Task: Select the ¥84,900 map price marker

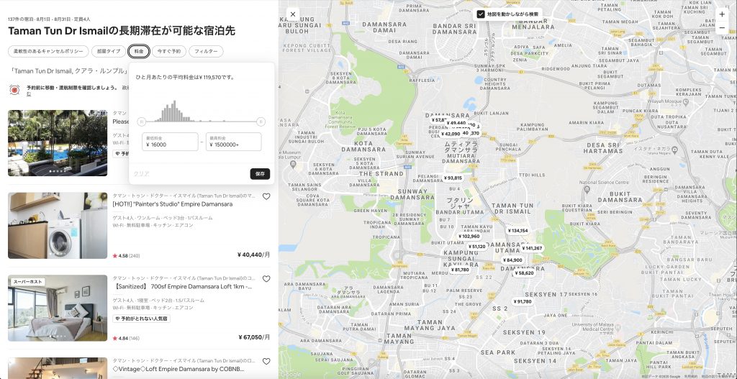Action: [512, 260]
